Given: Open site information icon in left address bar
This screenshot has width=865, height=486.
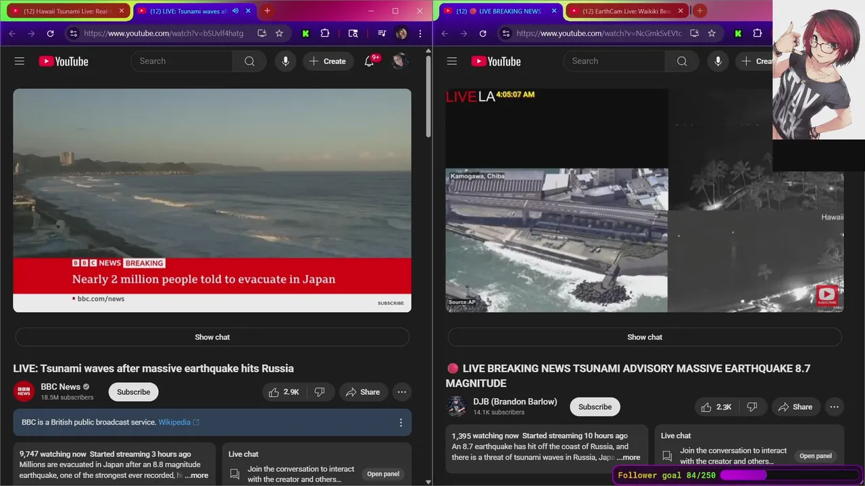Looking at the screenshot, I should pos(73,33).
